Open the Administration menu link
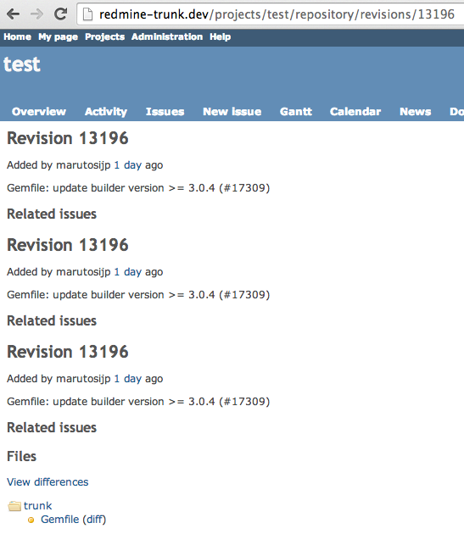Viewport: 464px width, 534px height. point(167,36)
